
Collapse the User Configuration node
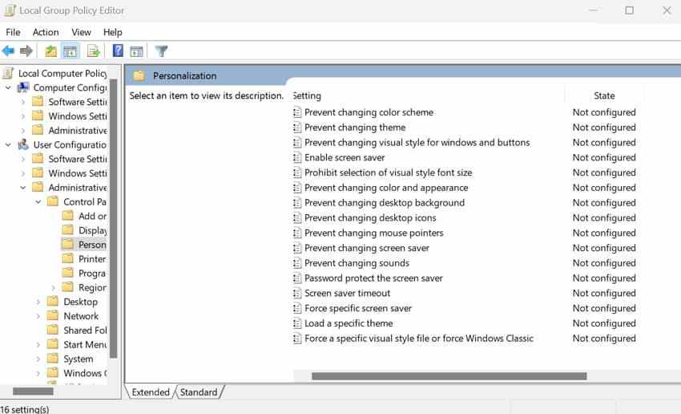click(x=8, y=144)
